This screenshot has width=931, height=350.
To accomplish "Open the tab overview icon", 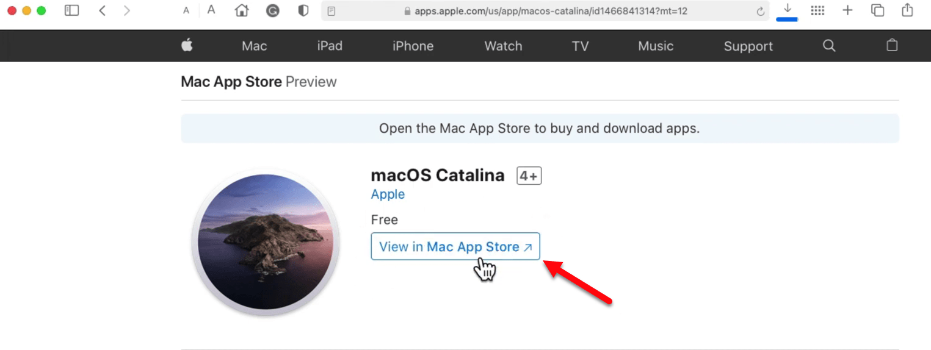I will (x=878, y=10).
